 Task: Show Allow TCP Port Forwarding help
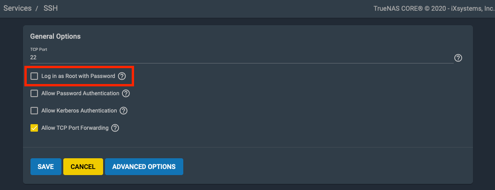click(115, 128)
